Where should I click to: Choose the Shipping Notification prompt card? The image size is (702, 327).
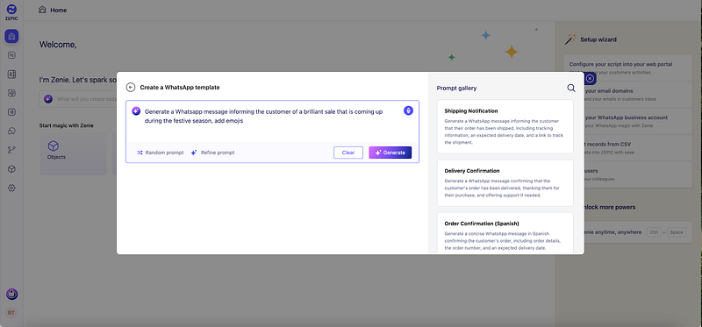tap(505, 126)
